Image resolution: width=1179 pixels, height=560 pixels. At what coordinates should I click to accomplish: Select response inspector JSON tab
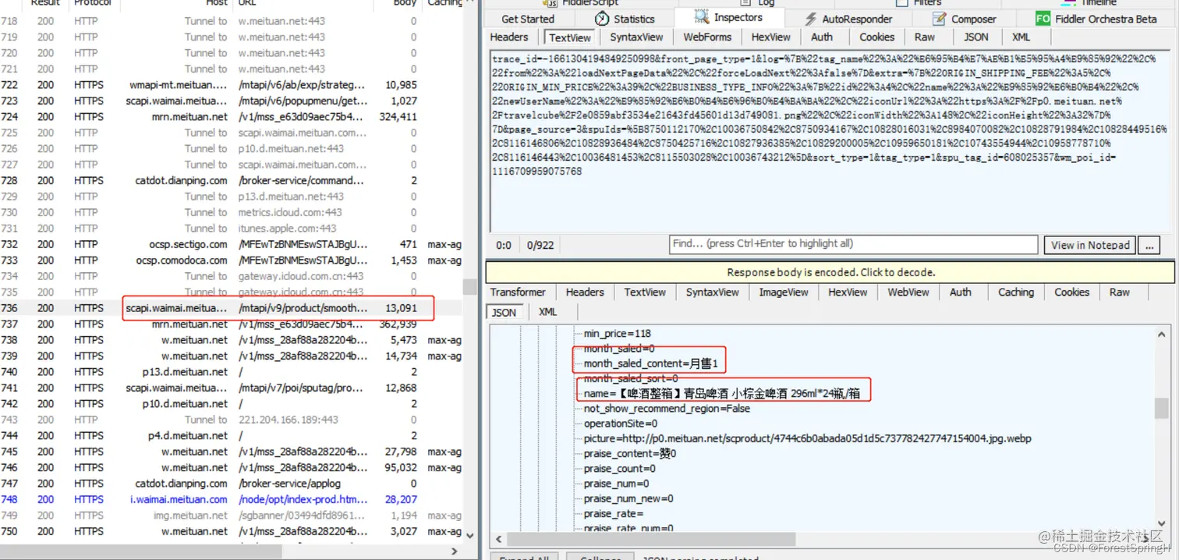click(x=504, y=312)
